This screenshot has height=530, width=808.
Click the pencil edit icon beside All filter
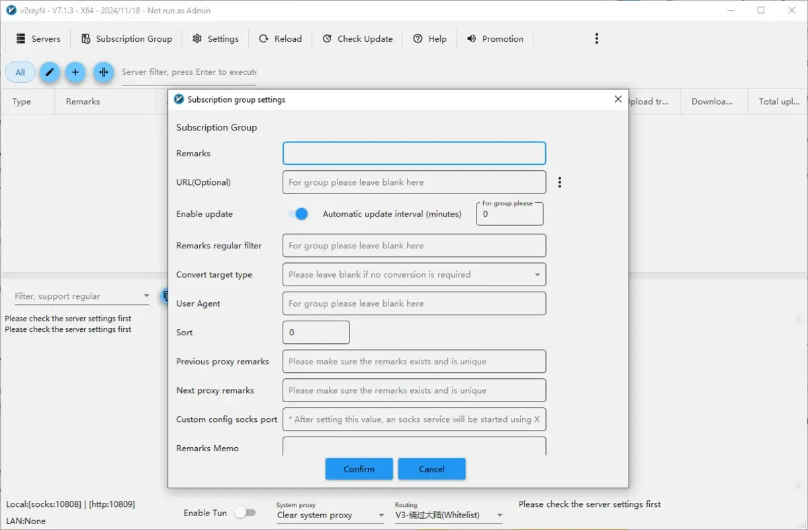click(49, 72)
